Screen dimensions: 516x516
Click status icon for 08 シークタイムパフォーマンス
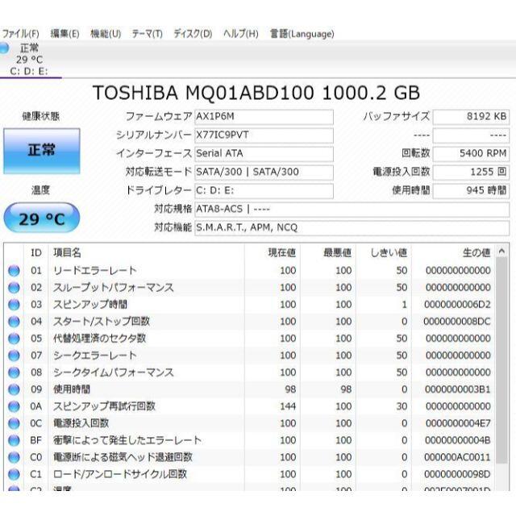[x=14, y=372]
